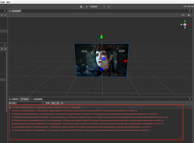Collapse all nodes in the upper-left panel
The image size is (194, 143).
2,15
